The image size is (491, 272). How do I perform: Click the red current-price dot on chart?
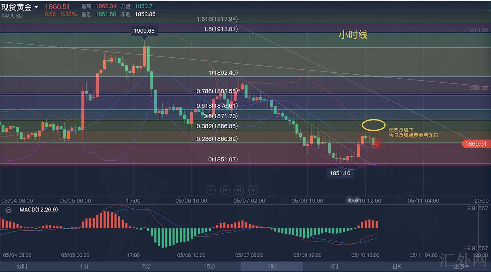(377, 144)
